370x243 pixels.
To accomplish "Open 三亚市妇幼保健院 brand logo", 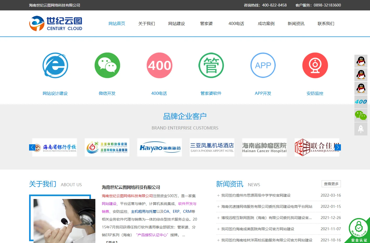I will coord(107,147).
